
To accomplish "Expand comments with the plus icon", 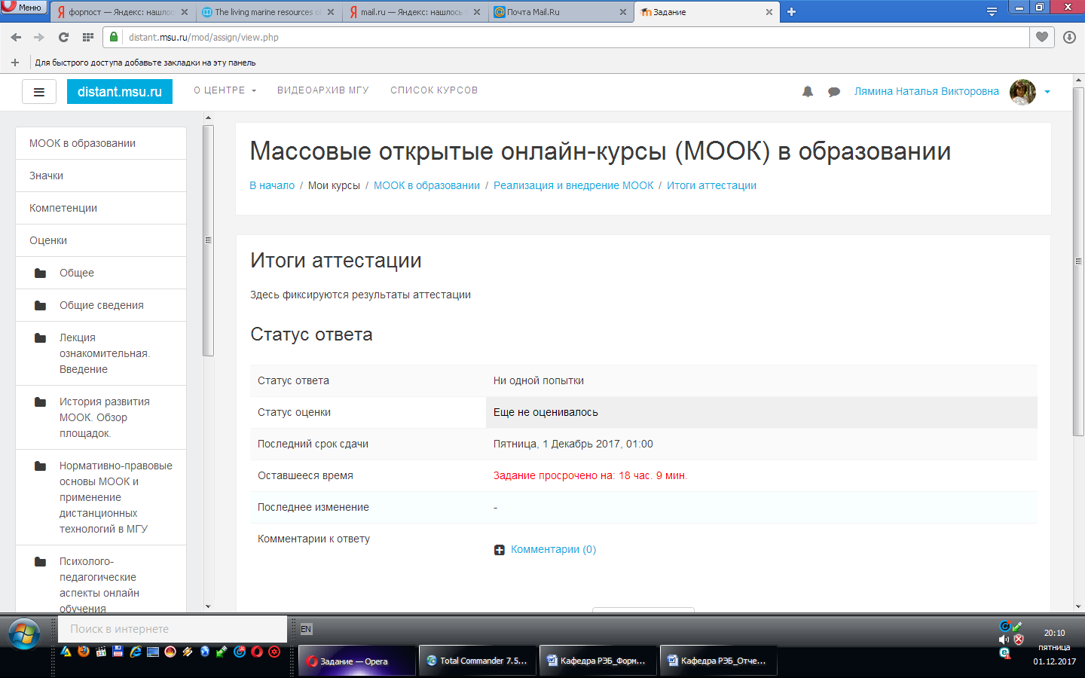I will coord(500,550).
